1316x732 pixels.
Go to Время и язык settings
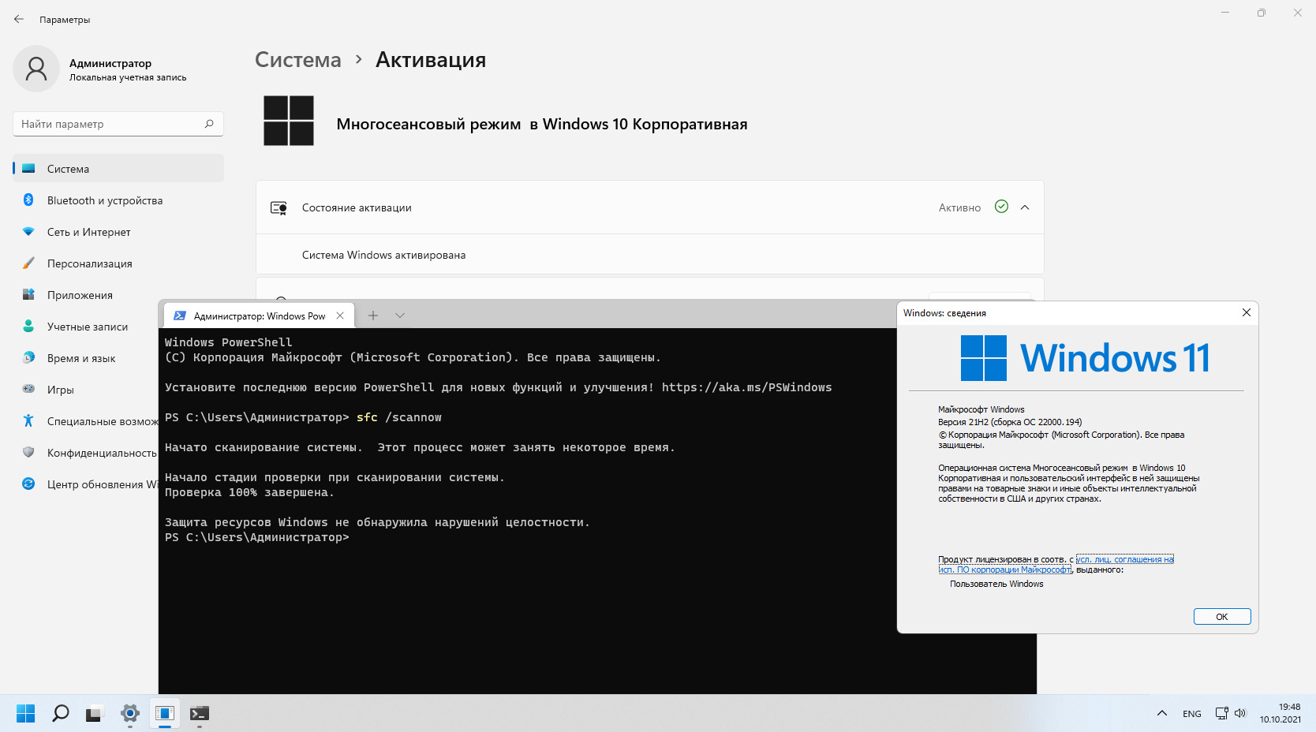[85, 358]
